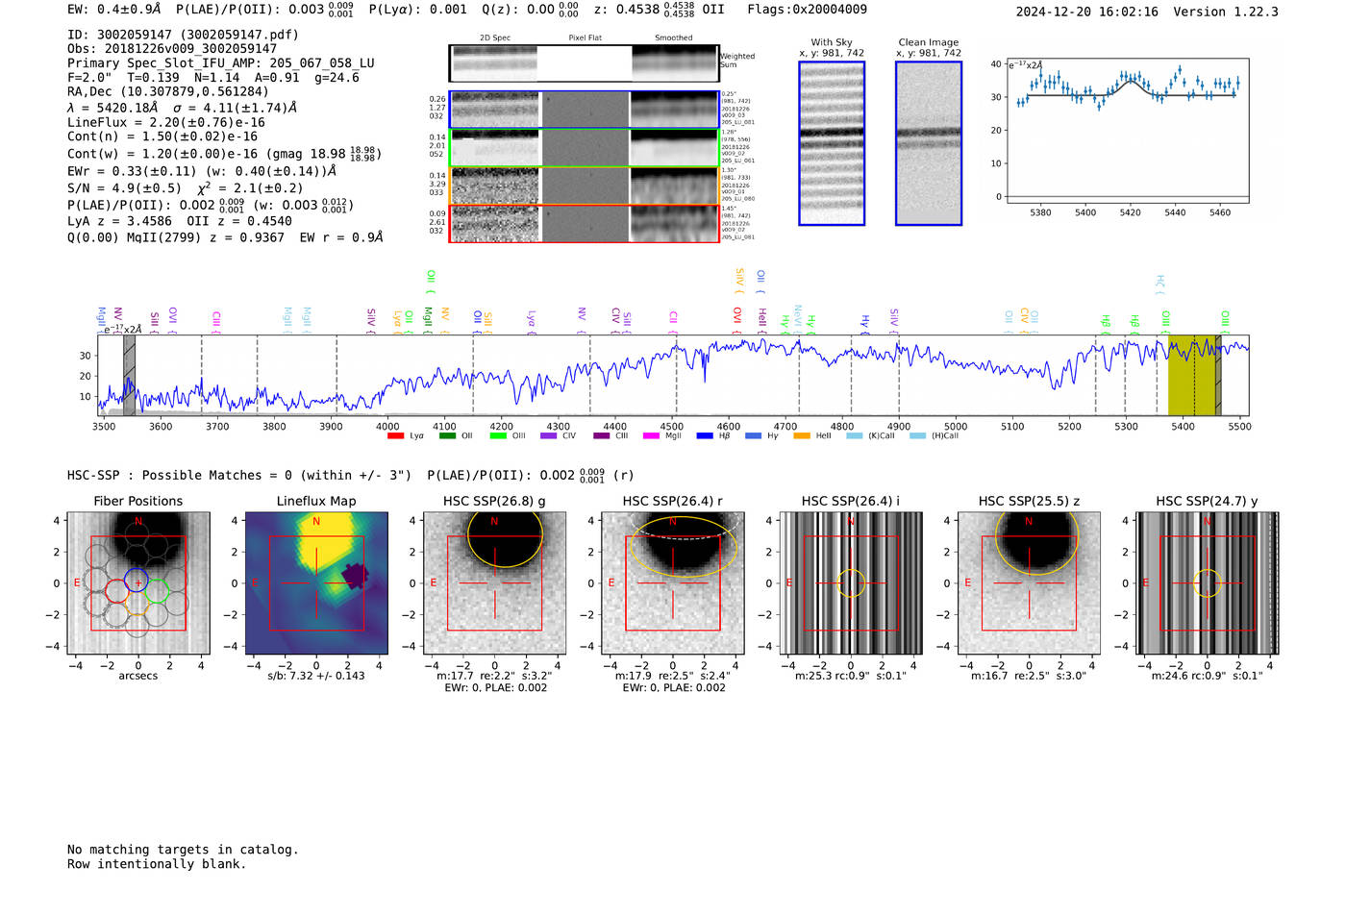Click the Weighted Sum spectrum strip
Screen dimensions: 1346x916
click(x=584, y=63)
